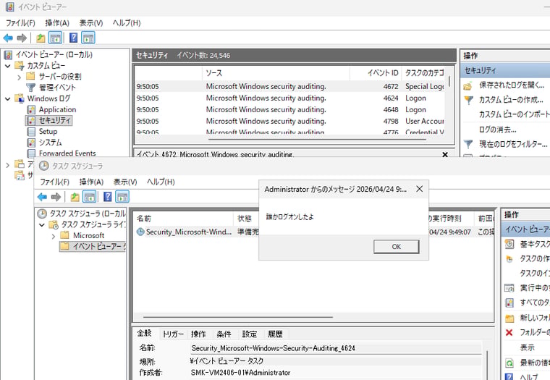Switch to 条件 tab
This screenshot has width=550, height=380.
224,334
